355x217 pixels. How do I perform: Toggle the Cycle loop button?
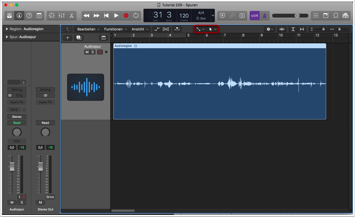[136, 16]
